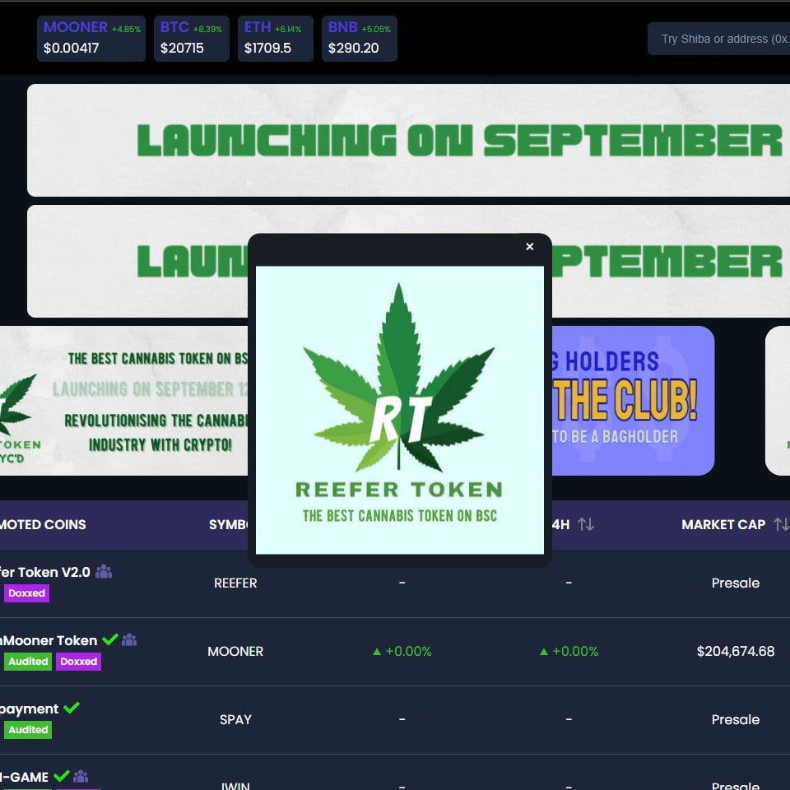This screenshot has height=790, width=790.
Task: Open the payment coin row
Action: coord(395,720)
